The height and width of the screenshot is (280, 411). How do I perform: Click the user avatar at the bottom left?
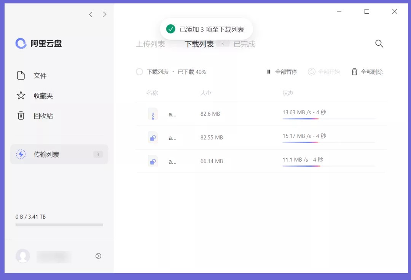(23, 256)
